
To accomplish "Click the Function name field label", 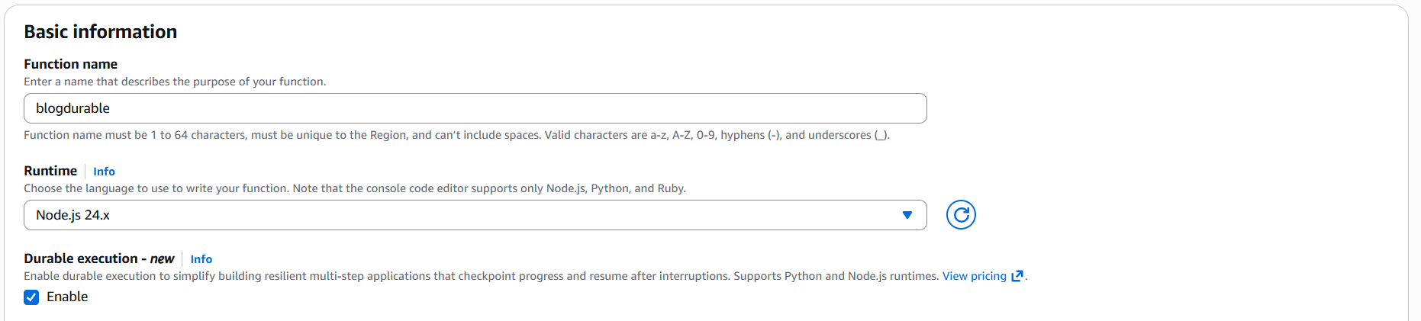I will coord(70,64).
